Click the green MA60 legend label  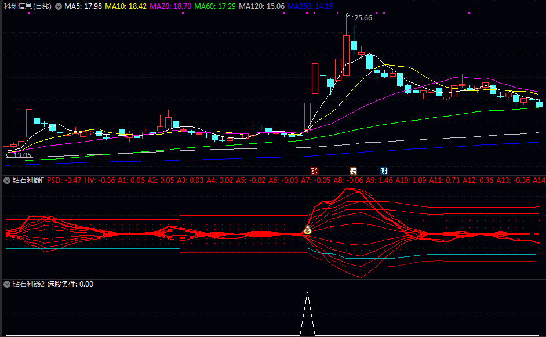[x=215, y=6]
